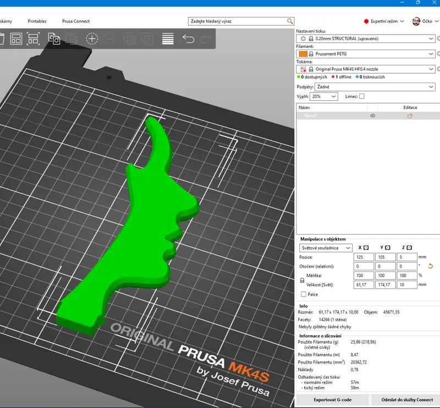Switch to the Printables tab

37,21
